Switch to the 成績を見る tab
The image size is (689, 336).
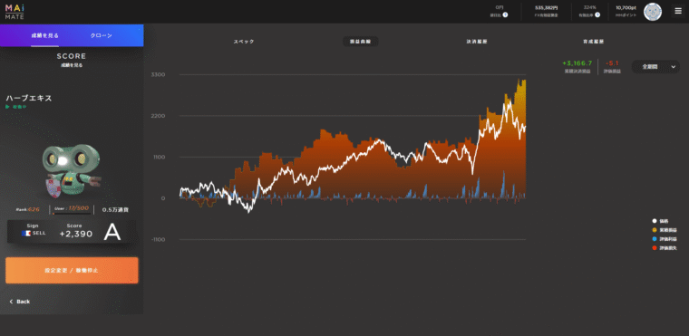click(x=44, y=35)
